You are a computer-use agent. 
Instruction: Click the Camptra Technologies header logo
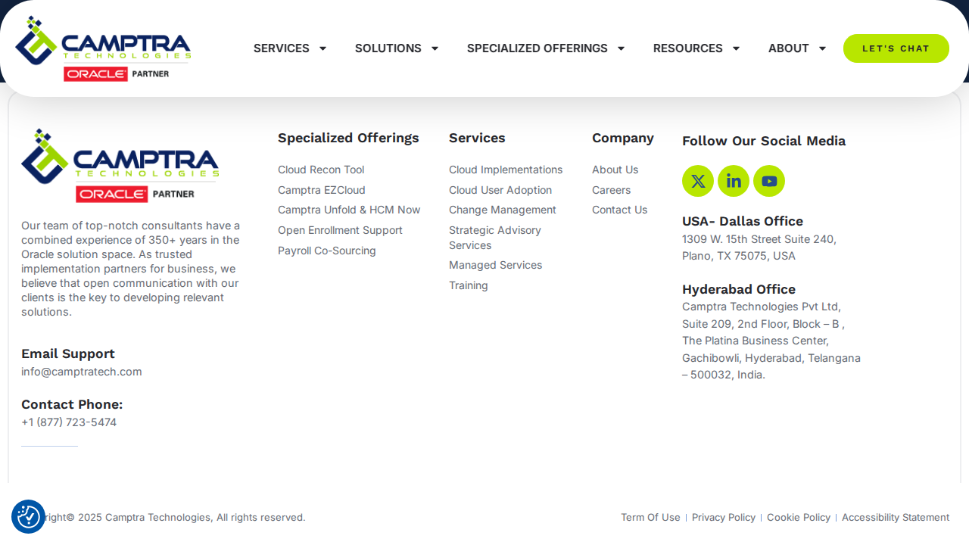click(x=103, y=48)
